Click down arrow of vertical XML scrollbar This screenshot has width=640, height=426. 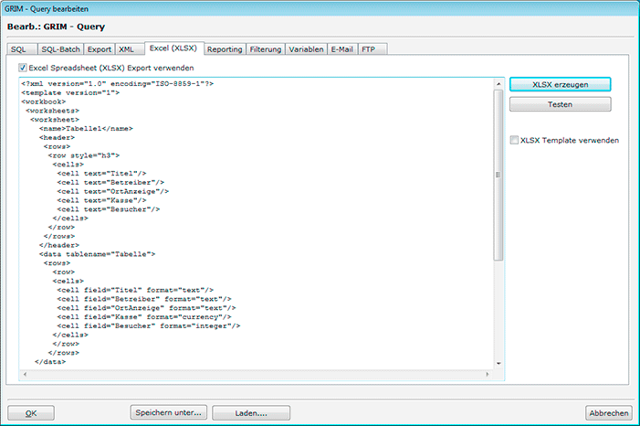(498, 363)
